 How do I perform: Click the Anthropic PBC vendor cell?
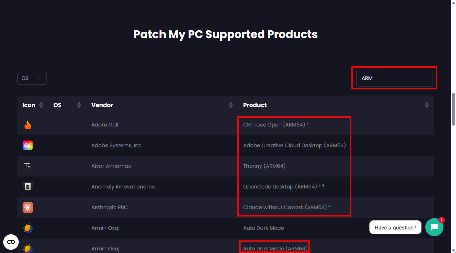pos(109,207)
